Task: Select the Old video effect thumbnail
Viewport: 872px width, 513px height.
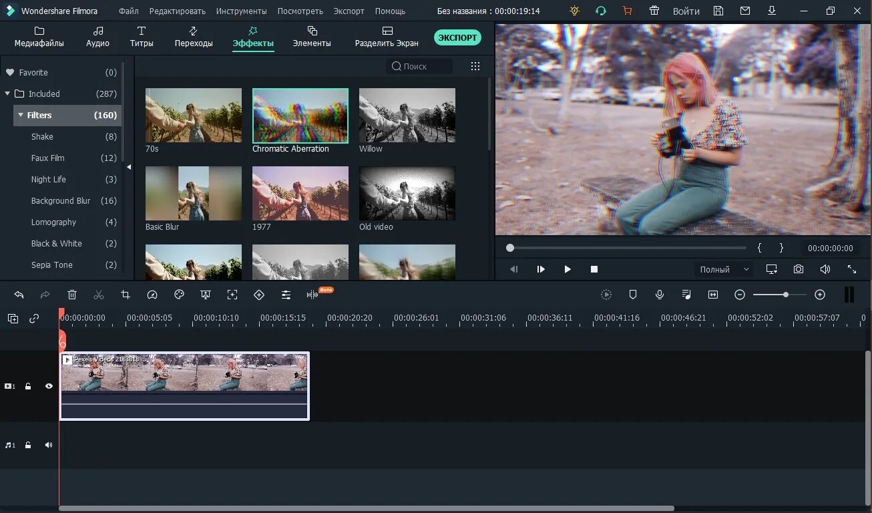Action: (407, 194)
